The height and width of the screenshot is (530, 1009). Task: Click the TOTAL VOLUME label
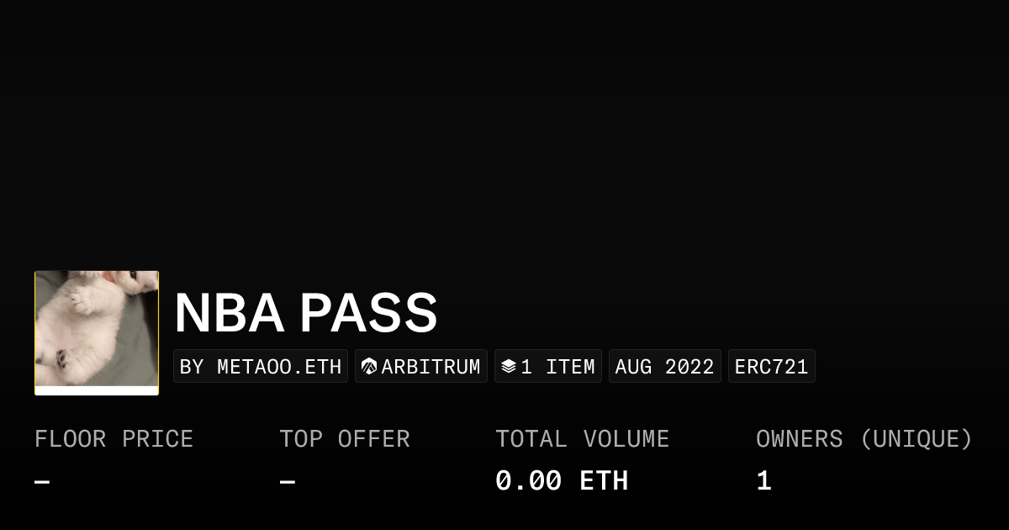pyautogui.click(x=582, y=439)
